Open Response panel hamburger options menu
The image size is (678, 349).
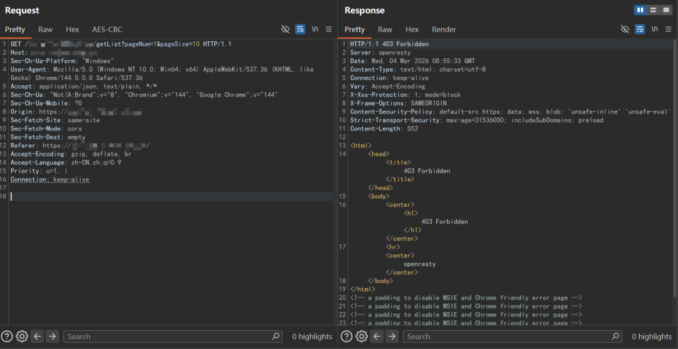[669, 29]
